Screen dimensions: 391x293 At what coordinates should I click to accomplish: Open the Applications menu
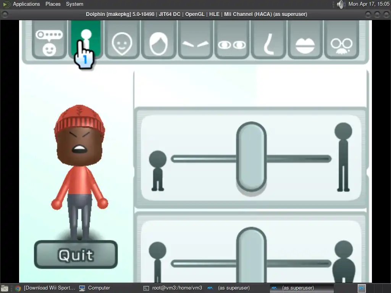point(26,4)
